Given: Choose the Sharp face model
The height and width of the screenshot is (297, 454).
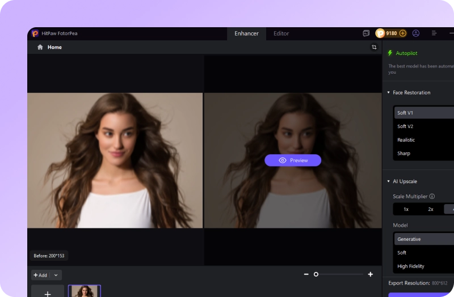Looking at the screenshot, I should (424, 153).
